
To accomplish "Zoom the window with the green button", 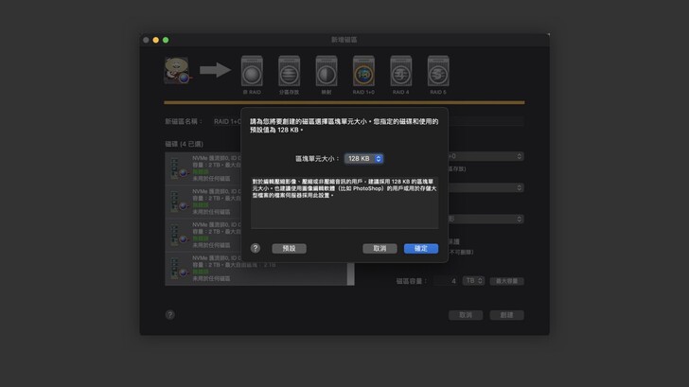I will [166, 40].
